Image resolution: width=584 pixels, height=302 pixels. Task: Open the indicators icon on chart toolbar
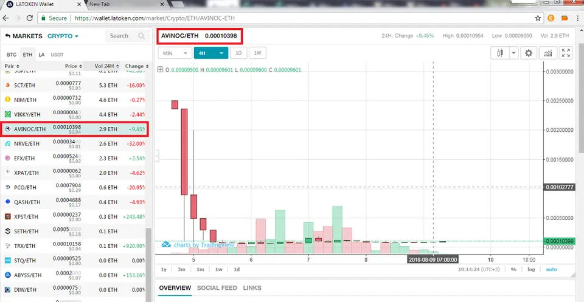tap(548, 53)
